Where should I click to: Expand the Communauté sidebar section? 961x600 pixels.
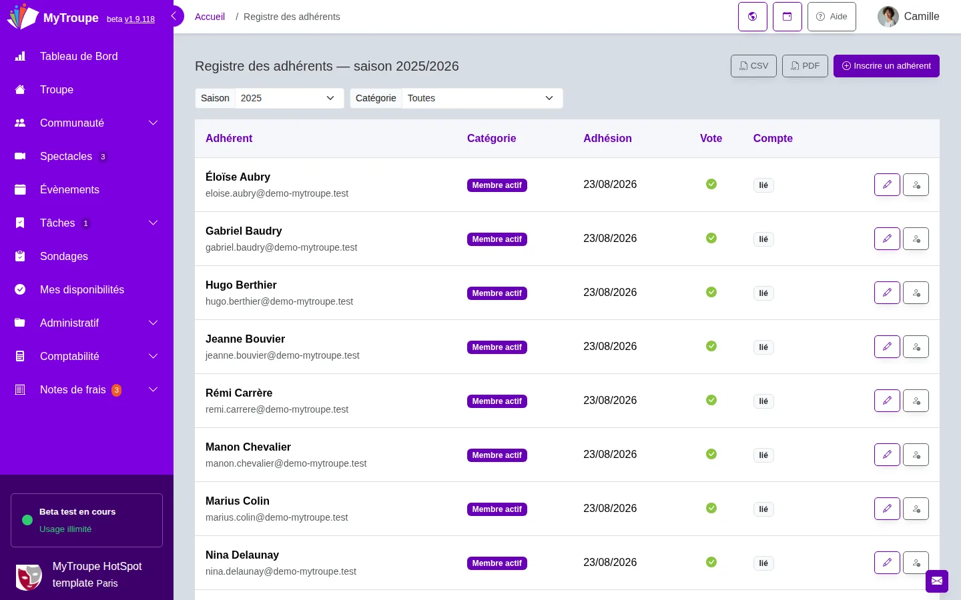click(87, 123)
